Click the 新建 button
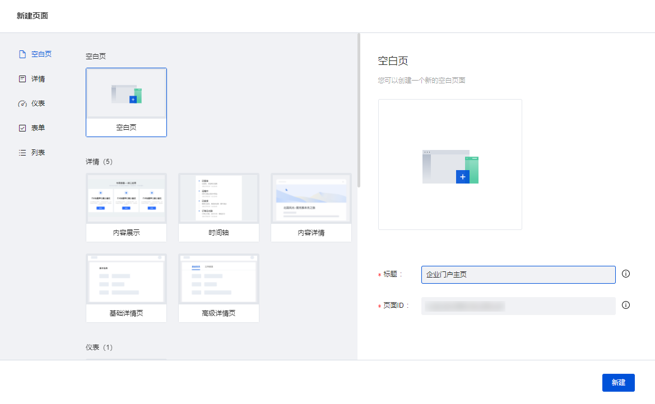Image resolution: width=655 pixels, height=404 pixels. pyautogui.click(x=618, y=383)
